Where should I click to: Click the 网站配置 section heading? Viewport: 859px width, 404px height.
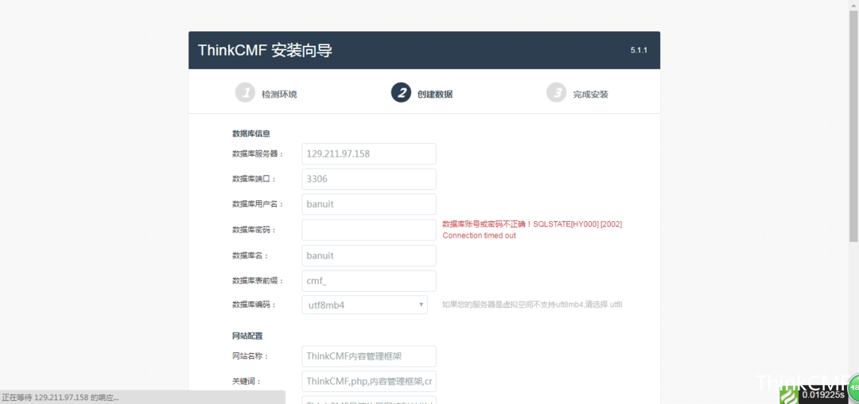tap(247, 336)
